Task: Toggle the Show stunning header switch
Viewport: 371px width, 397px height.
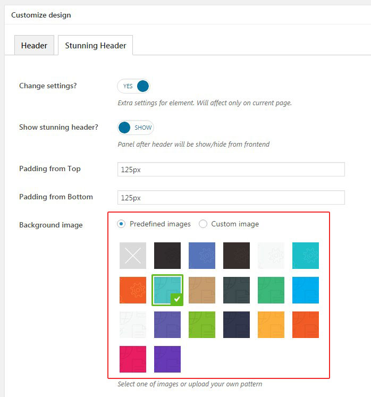Action: tap(135, 128)
